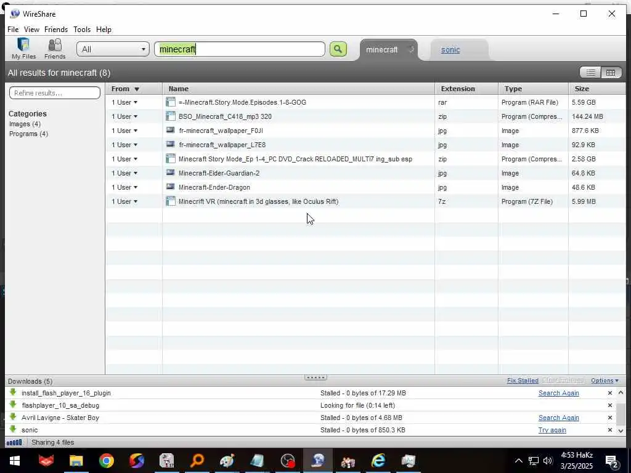This screenshot has height=473, width=631.
Task: Expand 1 User dropdown for Minecraft-Ender-Dragon
Action: point(124,187)
